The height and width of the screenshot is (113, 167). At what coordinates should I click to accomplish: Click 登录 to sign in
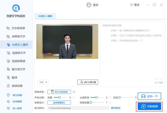coord(96,5)
